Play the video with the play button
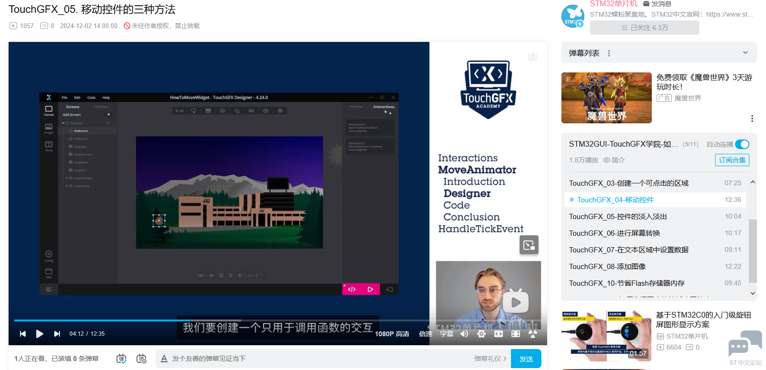 39,334
